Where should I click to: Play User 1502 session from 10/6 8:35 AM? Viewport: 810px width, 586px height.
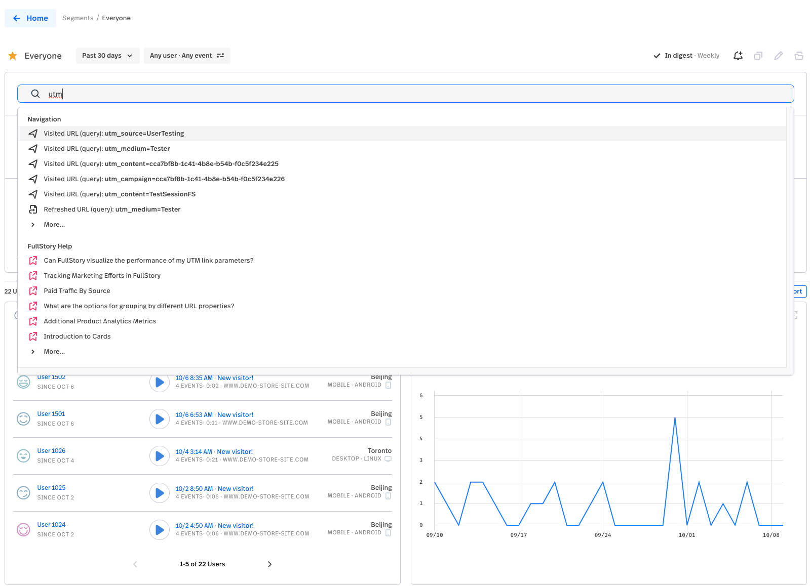160,382
